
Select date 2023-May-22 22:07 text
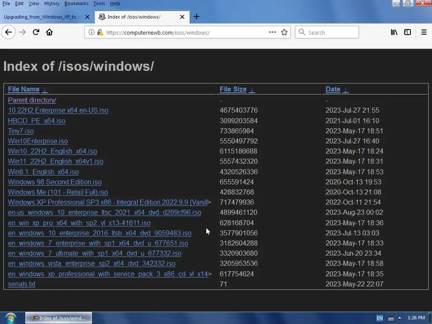354,284
